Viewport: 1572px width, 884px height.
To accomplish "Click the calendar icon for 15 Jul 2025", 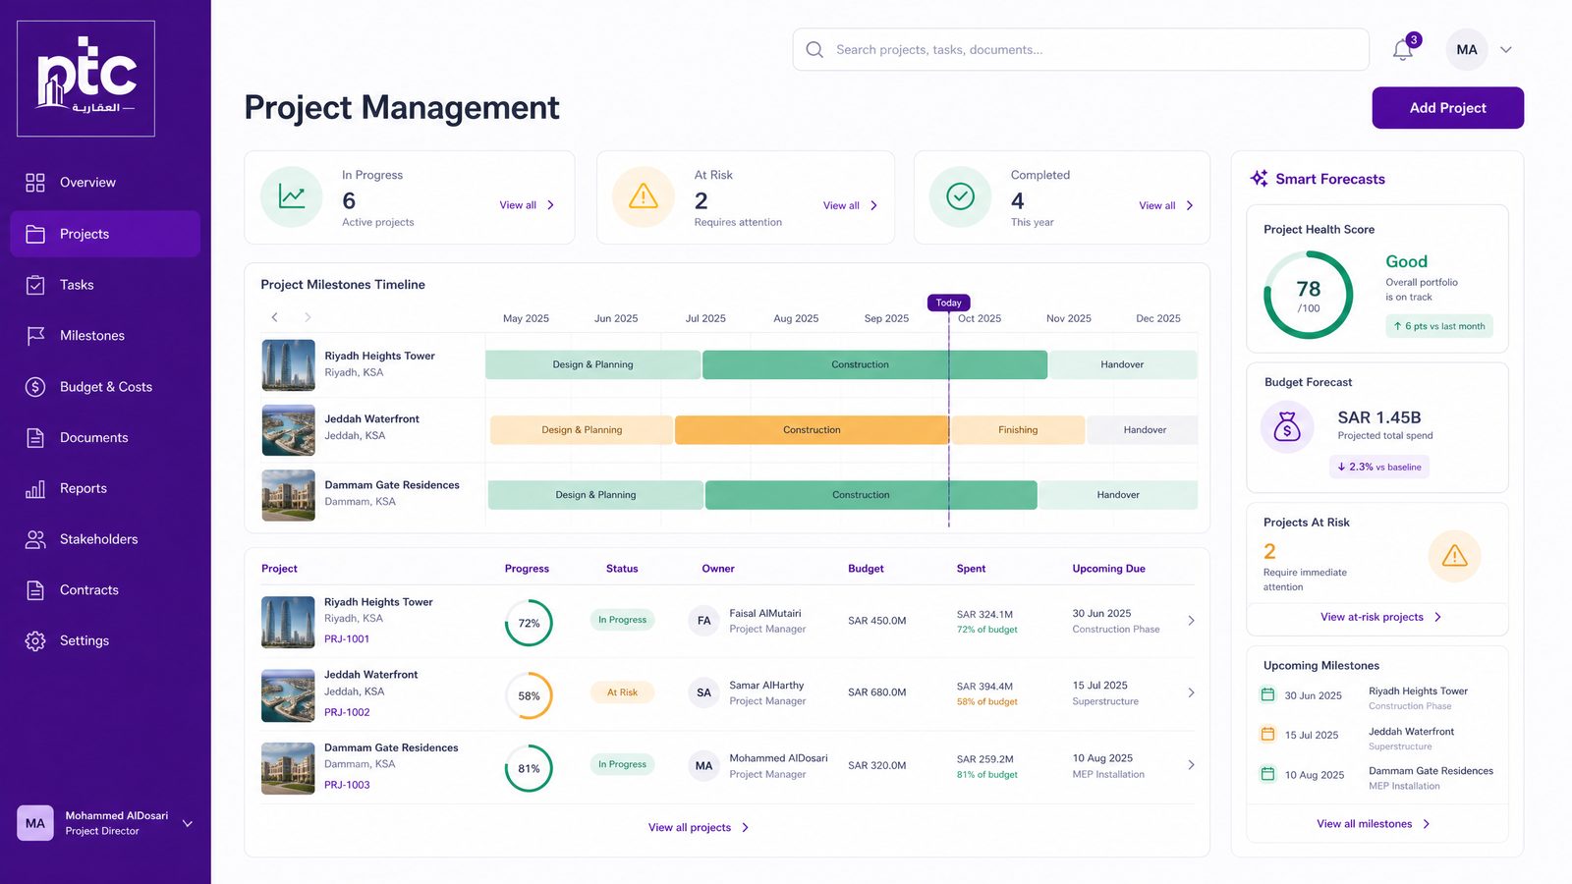I will 1267,734.
